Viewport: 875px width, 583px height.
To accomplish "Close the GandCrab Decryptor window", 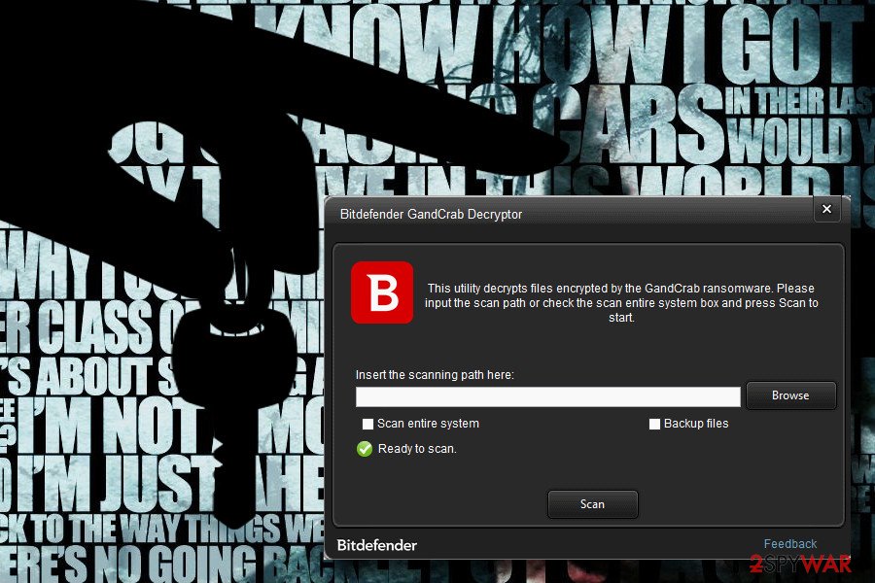I will coord(827,209).
